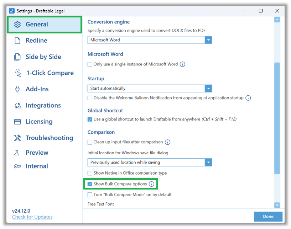Enable Turn Bulk Compare Mode on by default
This screenshot has height=229, width=291.
click(90, 195)
